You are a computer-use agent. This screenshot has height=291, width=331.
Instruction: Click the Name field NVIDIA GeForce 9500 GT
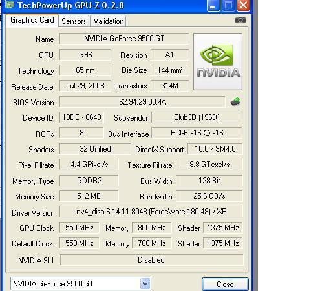coord(124,39)
